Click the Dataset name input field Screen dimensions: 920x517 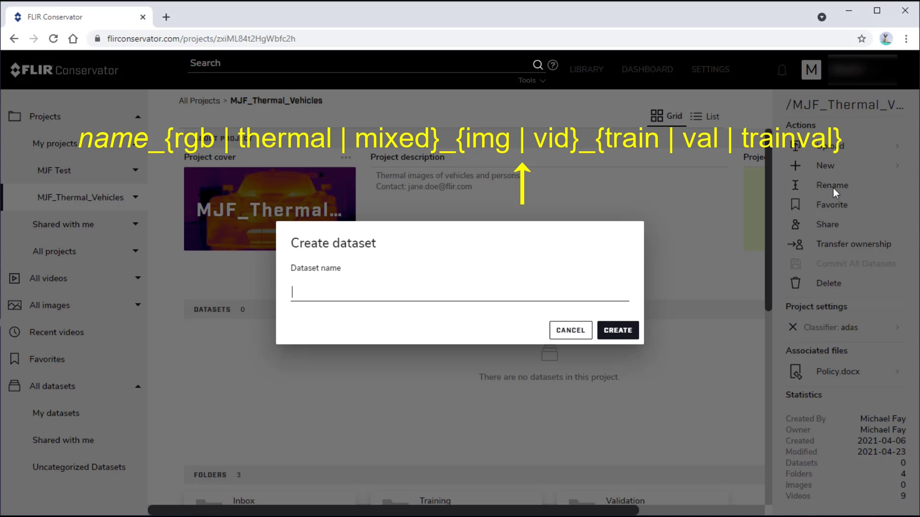[x=460, y=291]
